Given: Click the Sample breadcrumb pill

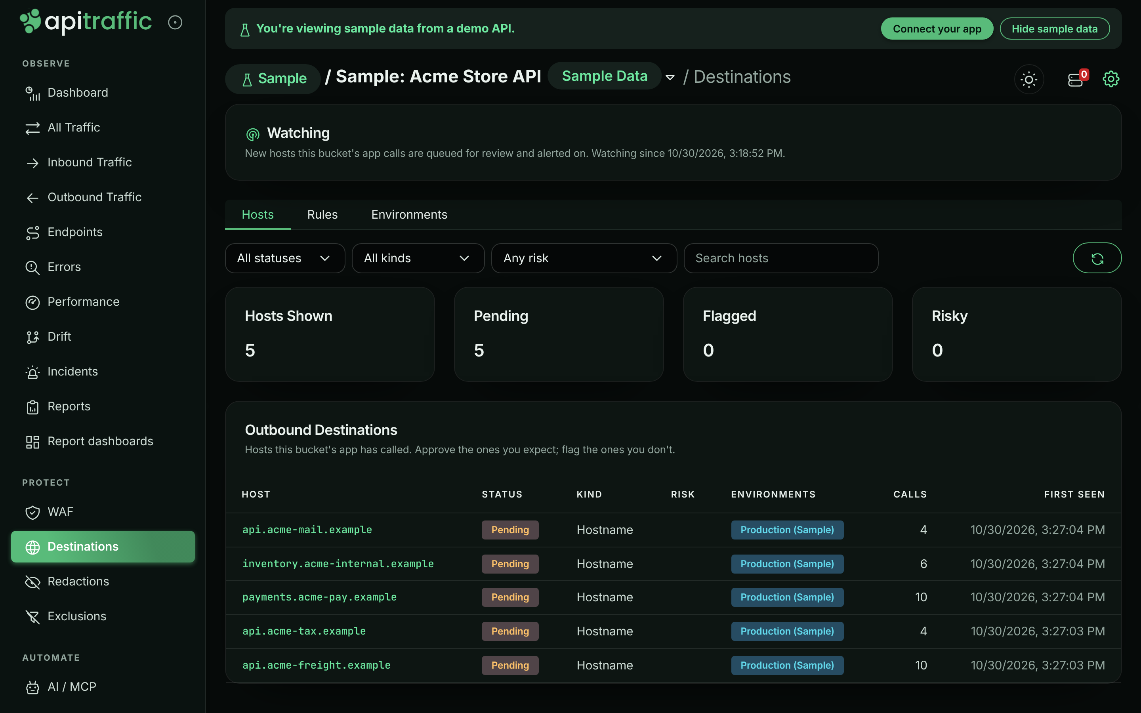Looking at the screenshot, I should tap(273, 78).
